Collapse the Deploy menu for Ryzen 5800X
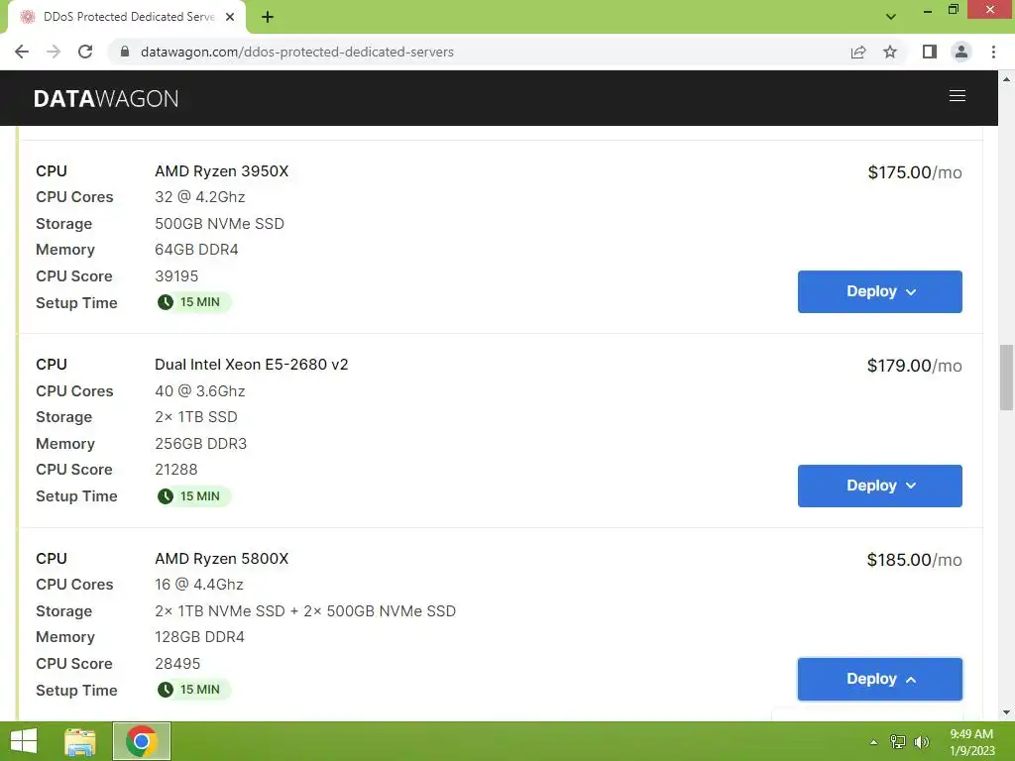 pos(880,679)
